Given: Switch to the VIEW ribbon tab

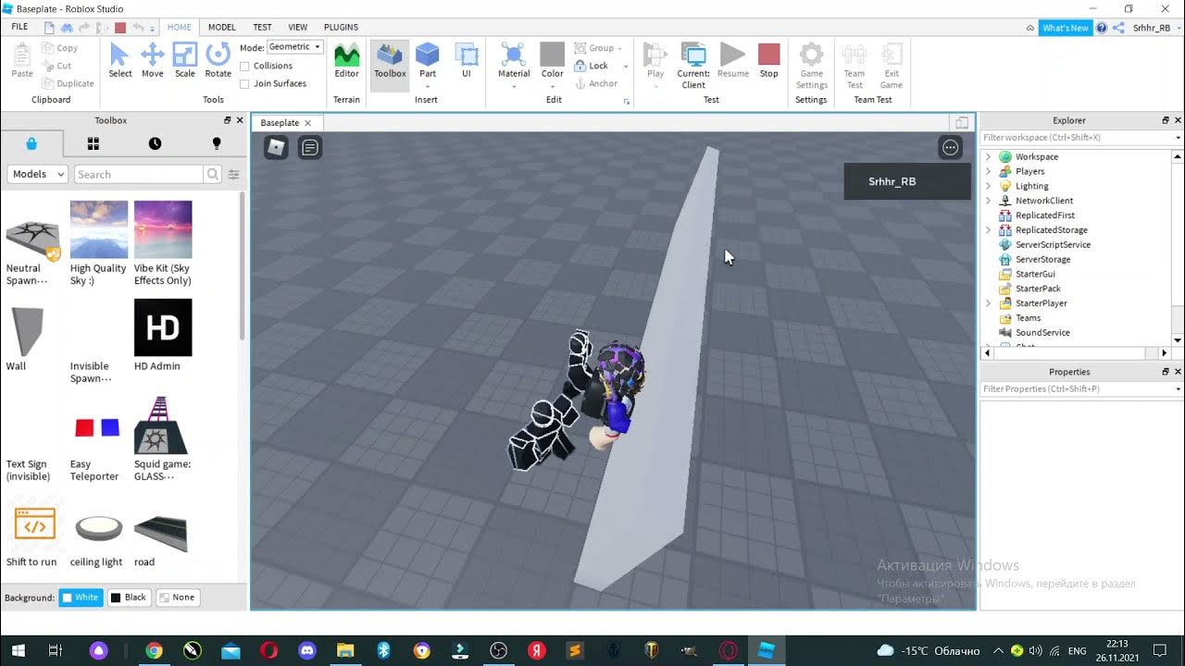Looking at the screenshot, I should click(297, 28).
